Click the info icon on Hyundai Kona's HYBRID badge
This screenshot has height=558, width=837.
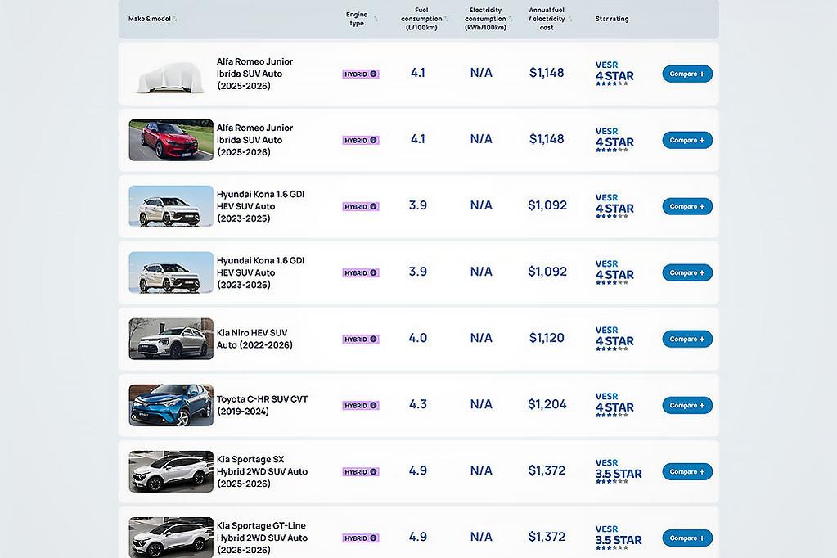[x=375, y=206]
